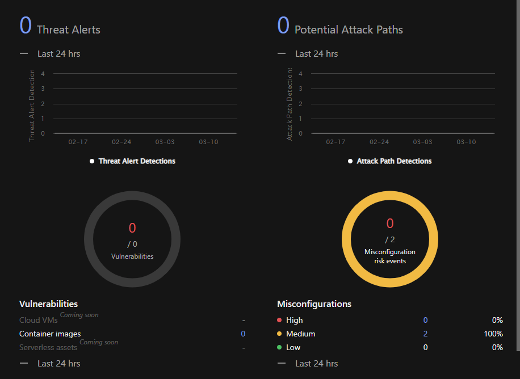Click the yellow Medium severity dot
This screenshot has height=379, width=520.
pos(279,334)
